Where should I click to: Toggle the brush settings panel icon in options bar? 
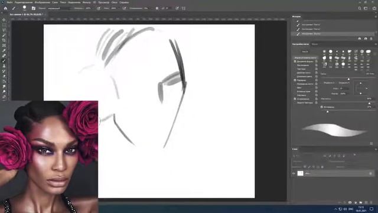(x=34, y=8)
